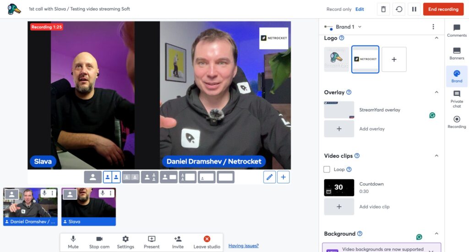
Task: Select the cinema fullscreen layout
Action: [225, 177]
